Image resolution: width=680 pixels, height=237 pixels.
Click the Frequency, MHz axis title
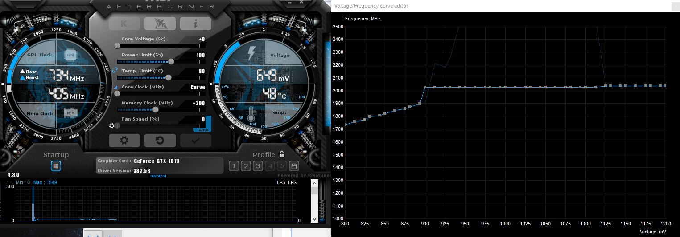(363, 19)
